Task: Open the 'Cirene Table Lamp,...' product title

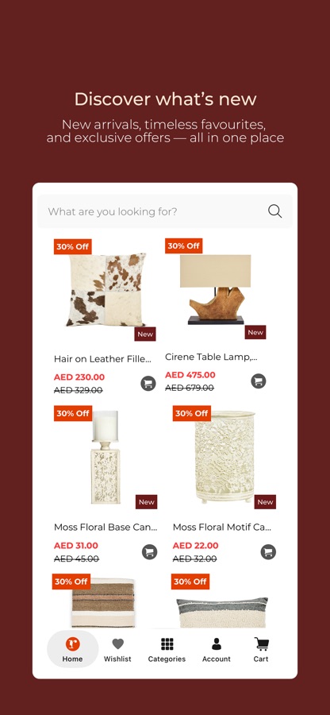Action: (211, 357)
